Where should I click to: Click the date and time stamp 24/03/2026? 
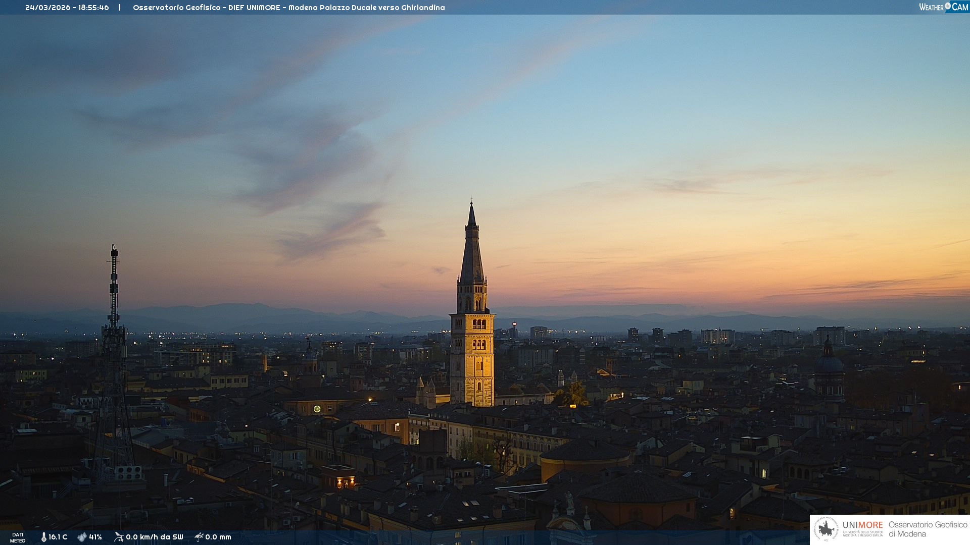pyautogui.click(x=67, y=8)
